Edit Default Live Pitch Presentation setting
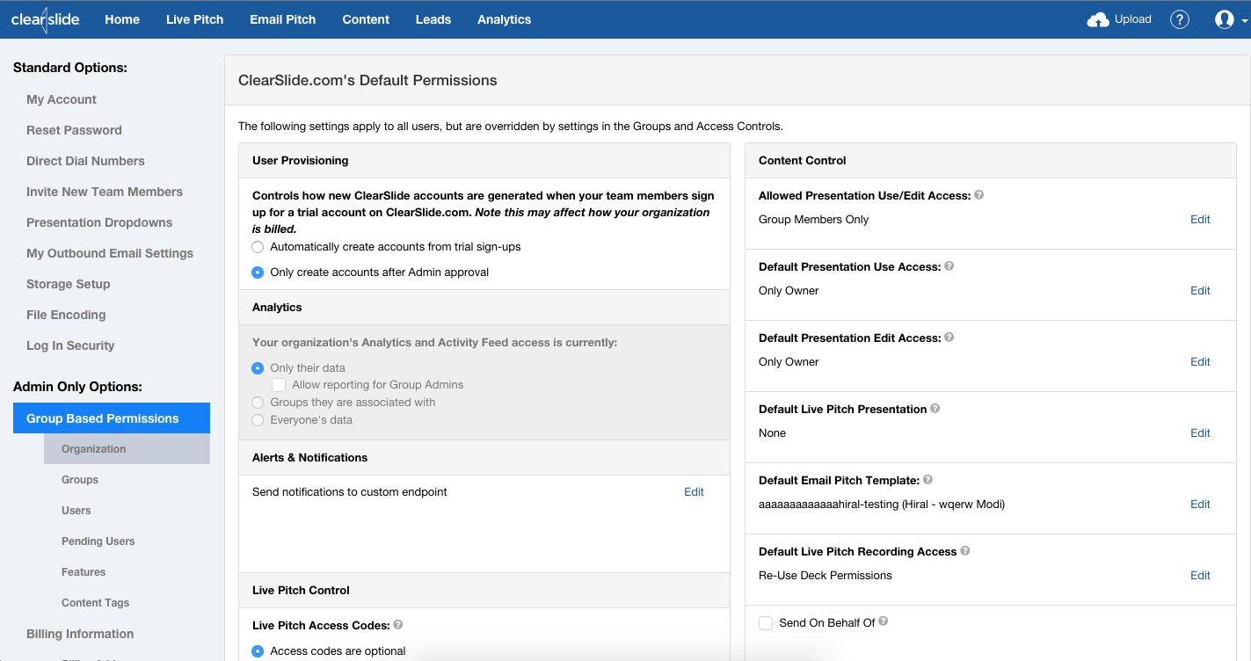Screen dimensions: 1251x661 [1200, 433]
